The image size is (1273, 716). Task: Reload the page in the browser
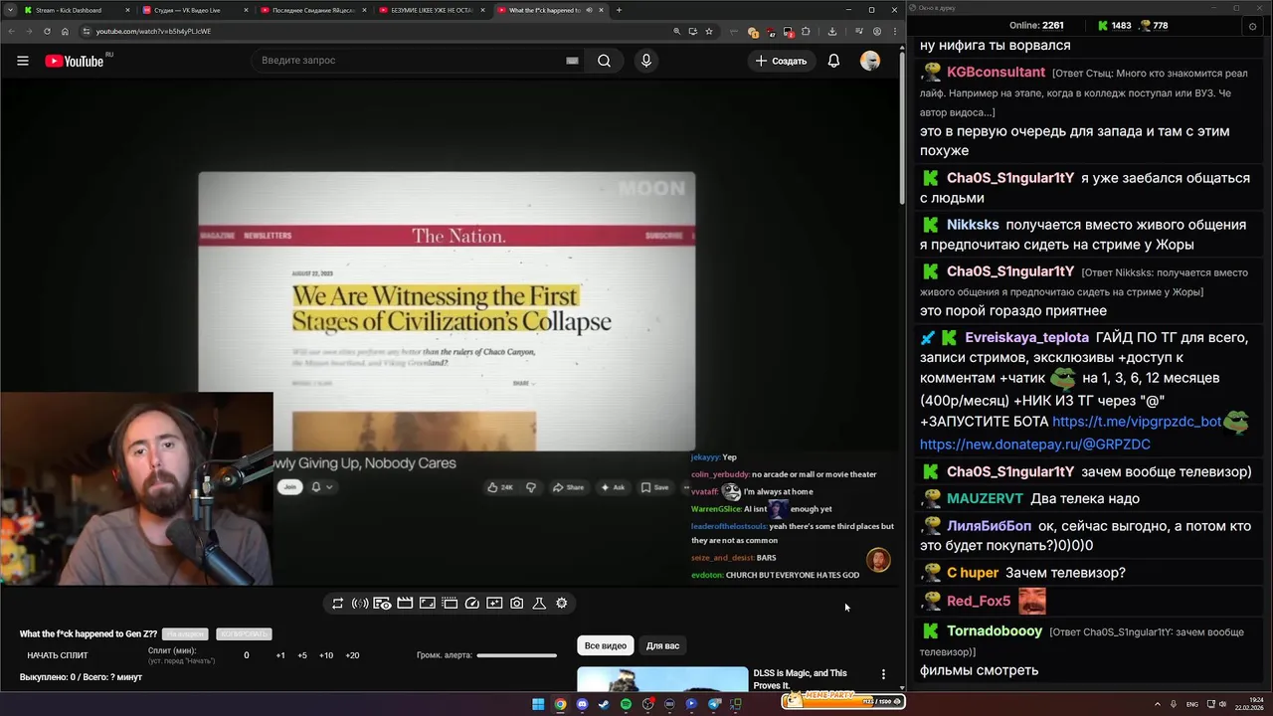(47, 31)
